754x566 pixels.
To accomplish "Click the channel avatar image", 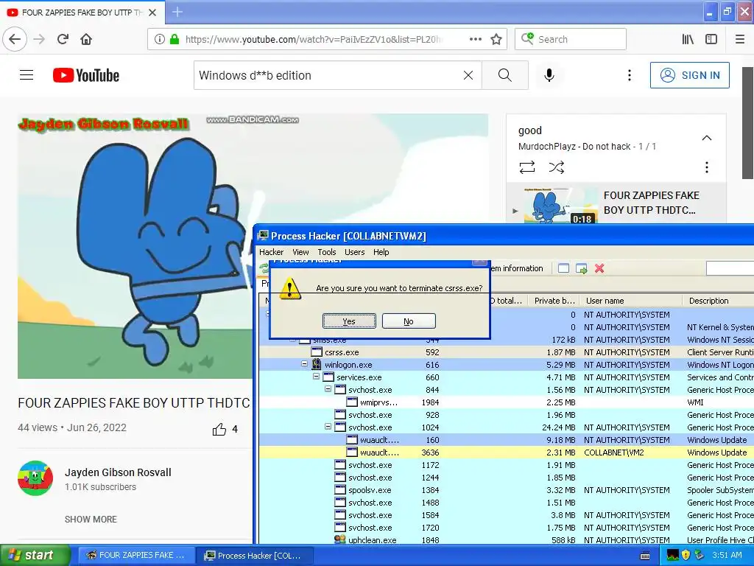I will pyautogui.click(x=35, y=478).
